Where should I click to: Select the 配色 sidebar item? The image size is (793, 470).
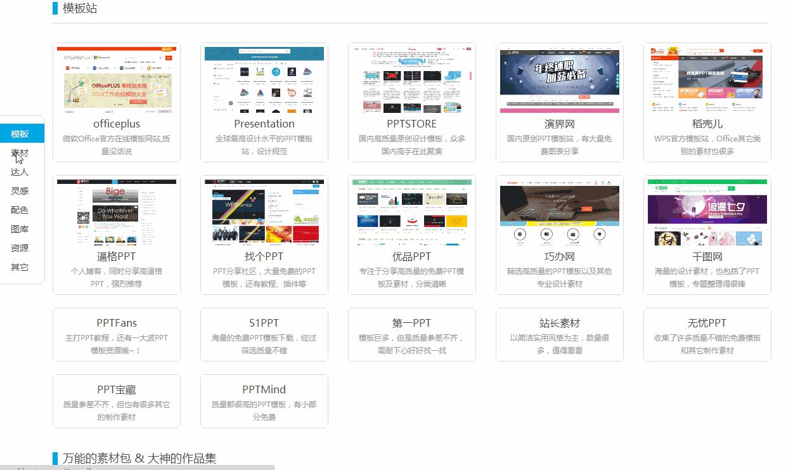tap(19, 210)
